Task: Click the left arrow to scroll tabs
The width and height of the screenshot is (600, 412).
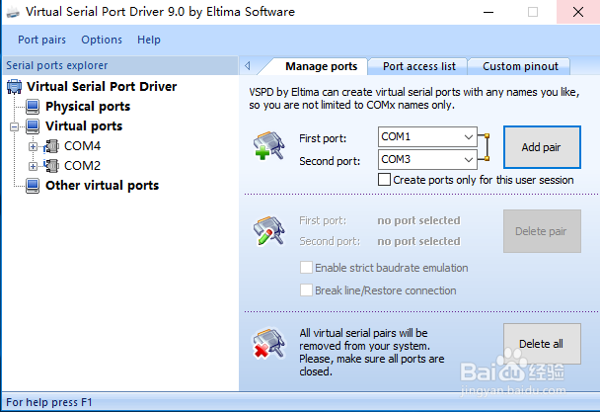Action: coord(248,66)
